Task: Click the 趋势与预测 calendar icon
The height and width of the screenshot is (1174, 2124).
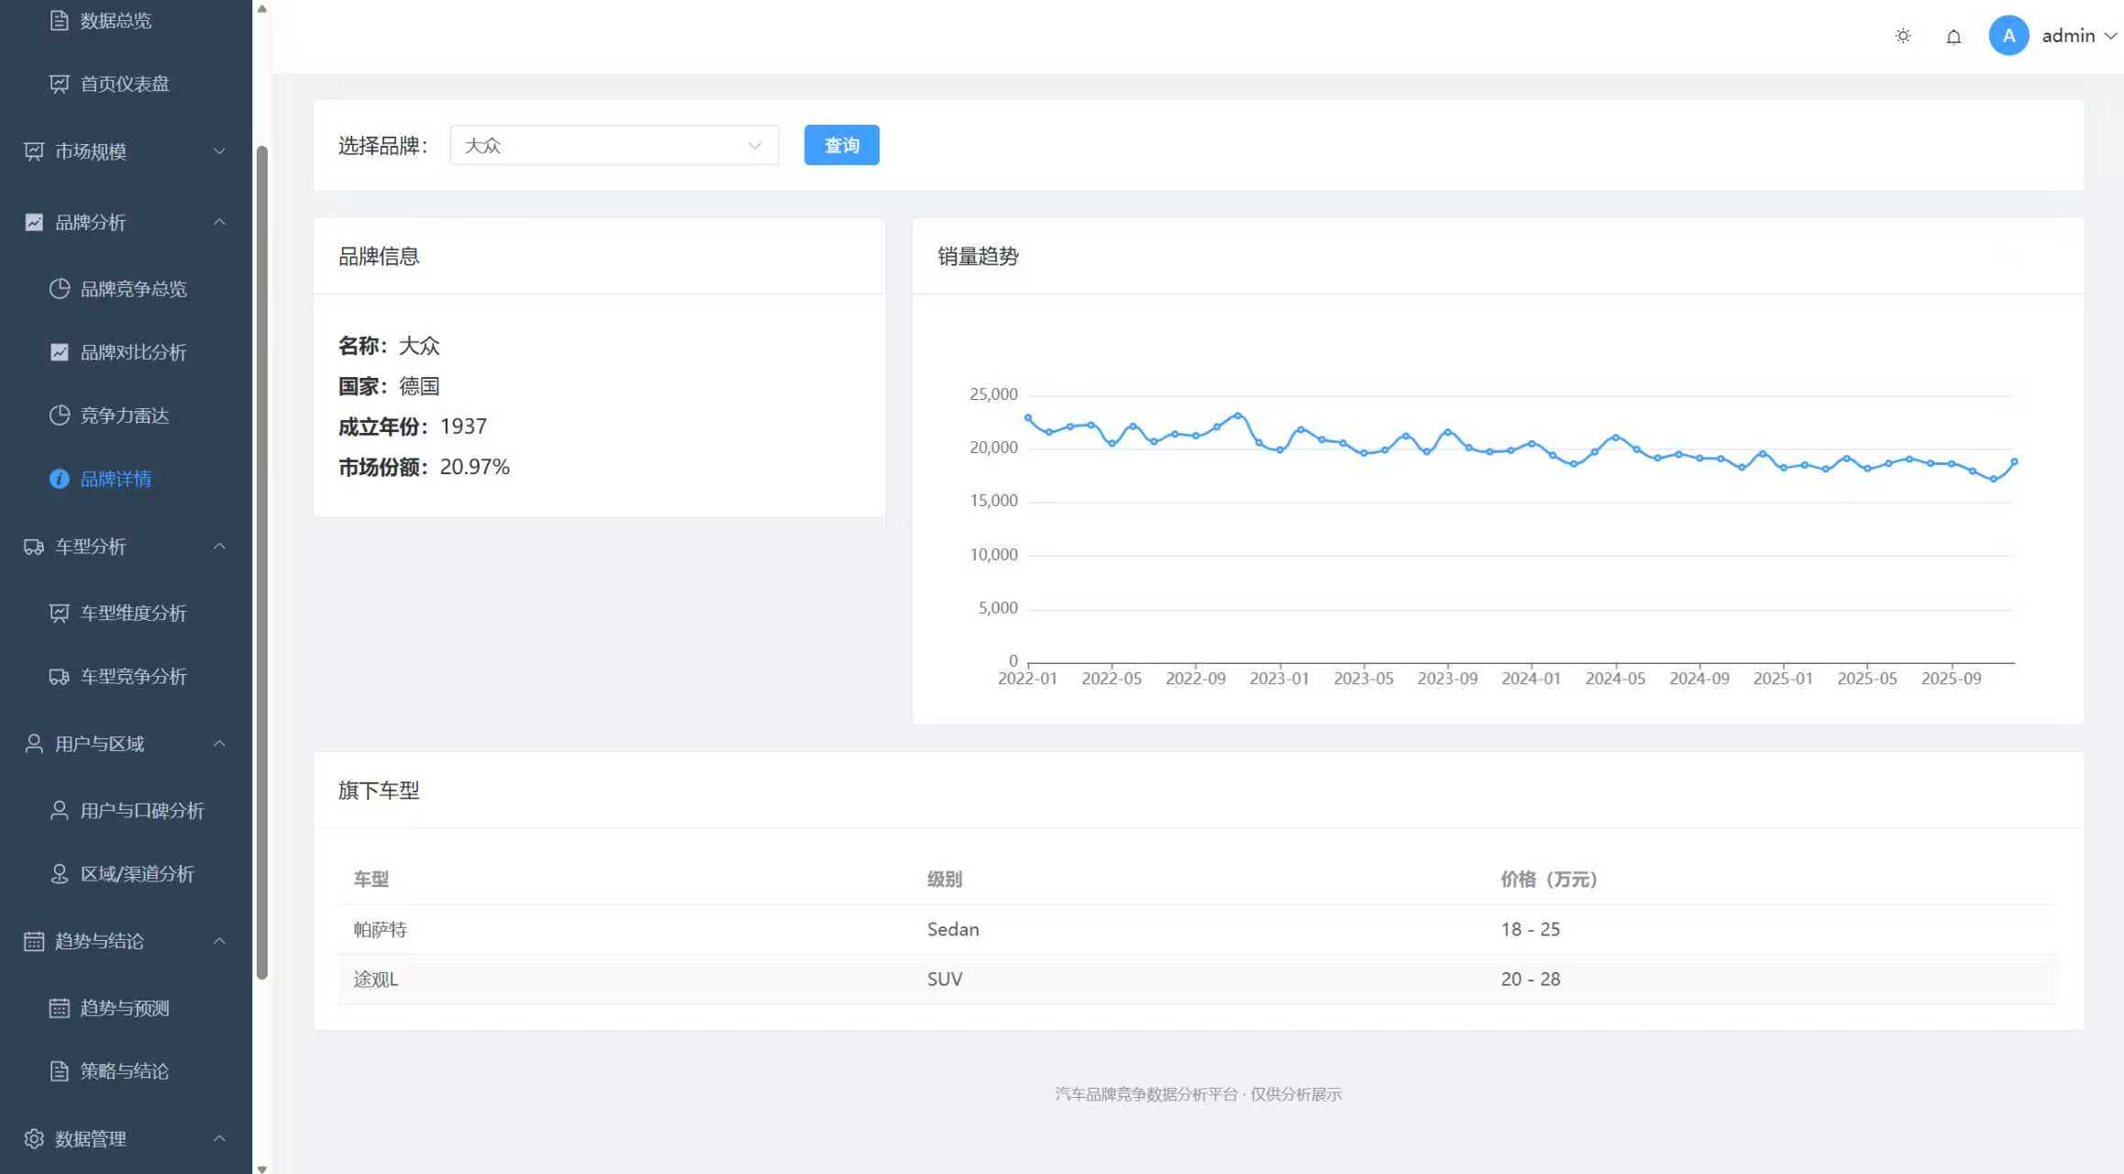Action: [x=59, y=1008]
